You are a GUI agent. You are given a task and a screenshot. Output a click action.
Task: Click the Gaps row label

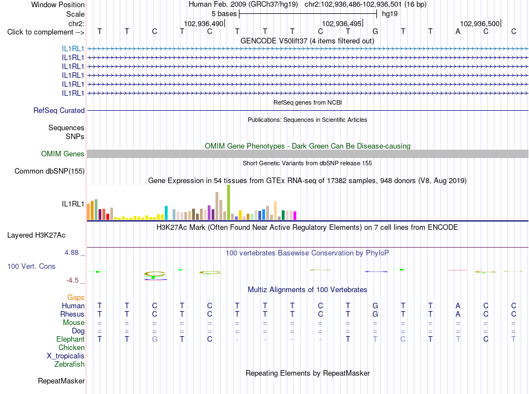click(76, 297)
